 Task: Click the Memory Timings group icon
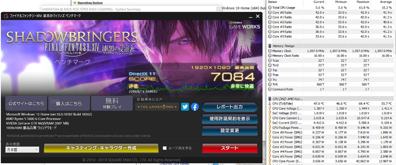pyautogui.click(x=270, y=46)
